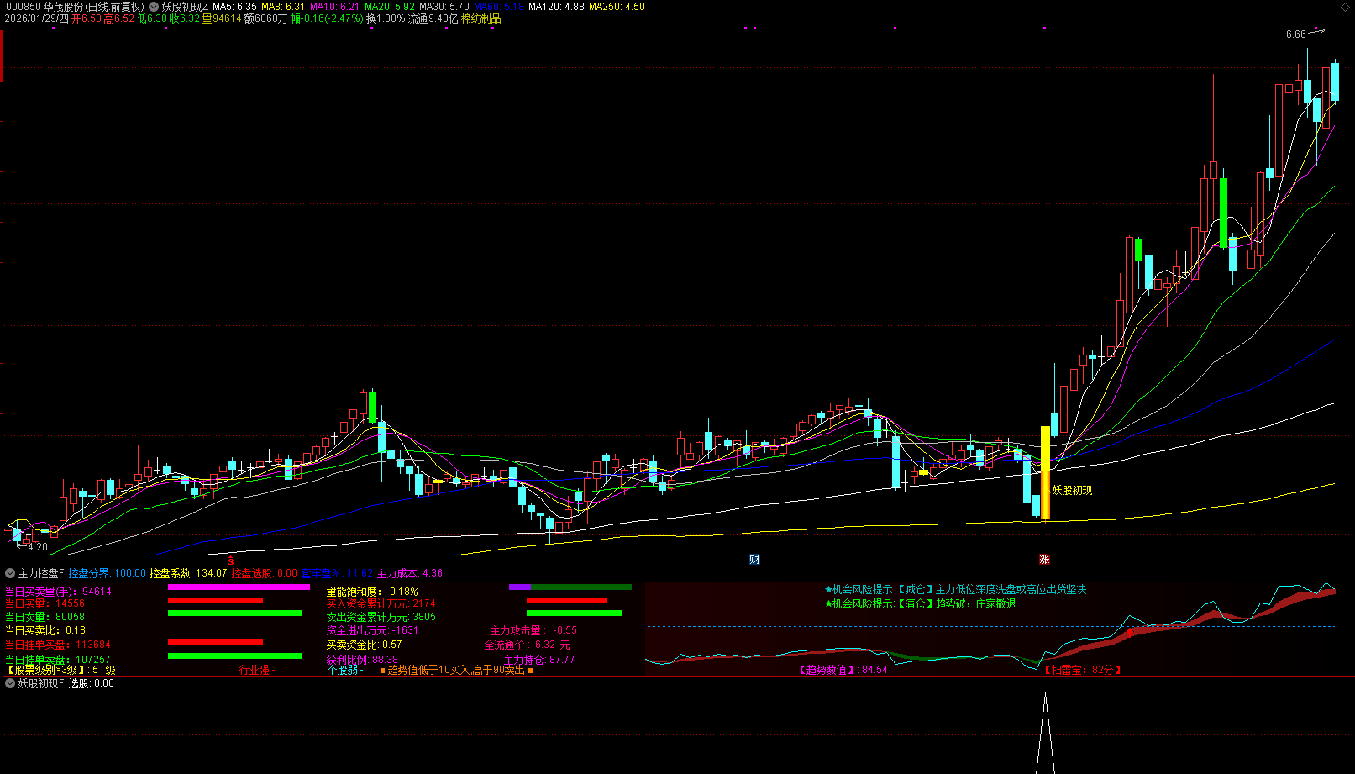
Task: Open the 妖股初现F indicator dropdown chevron
Action: [x=10, y=683]
